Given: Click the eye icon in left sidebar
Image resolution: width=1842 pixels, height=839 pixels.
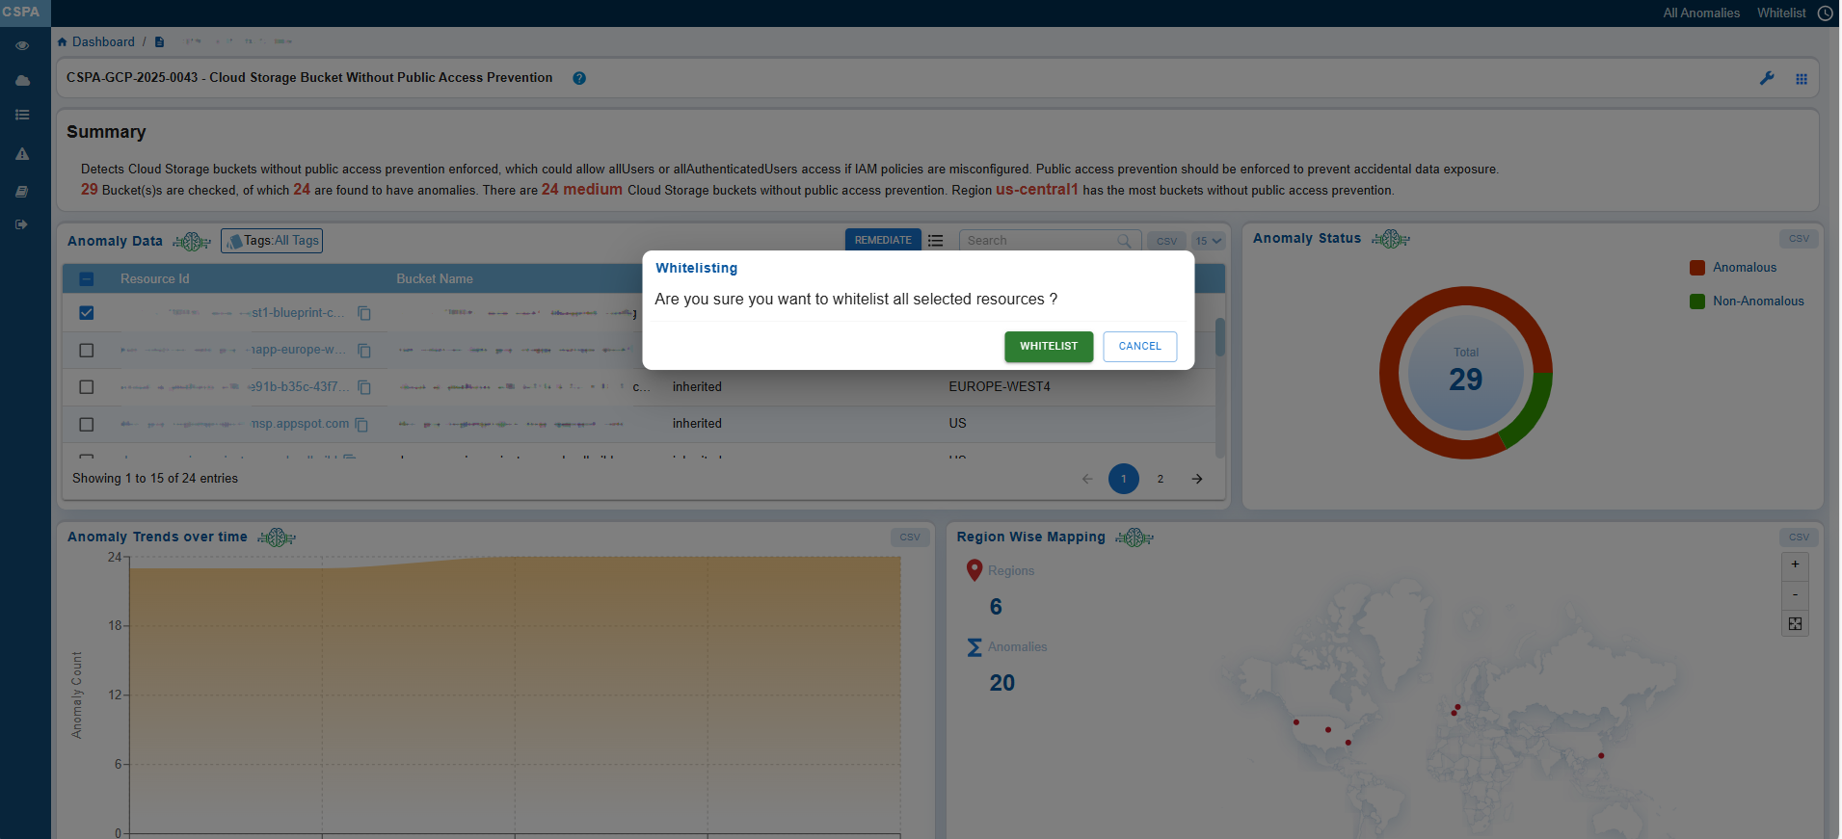Looking at the screenshot, I should click(22, 45).
